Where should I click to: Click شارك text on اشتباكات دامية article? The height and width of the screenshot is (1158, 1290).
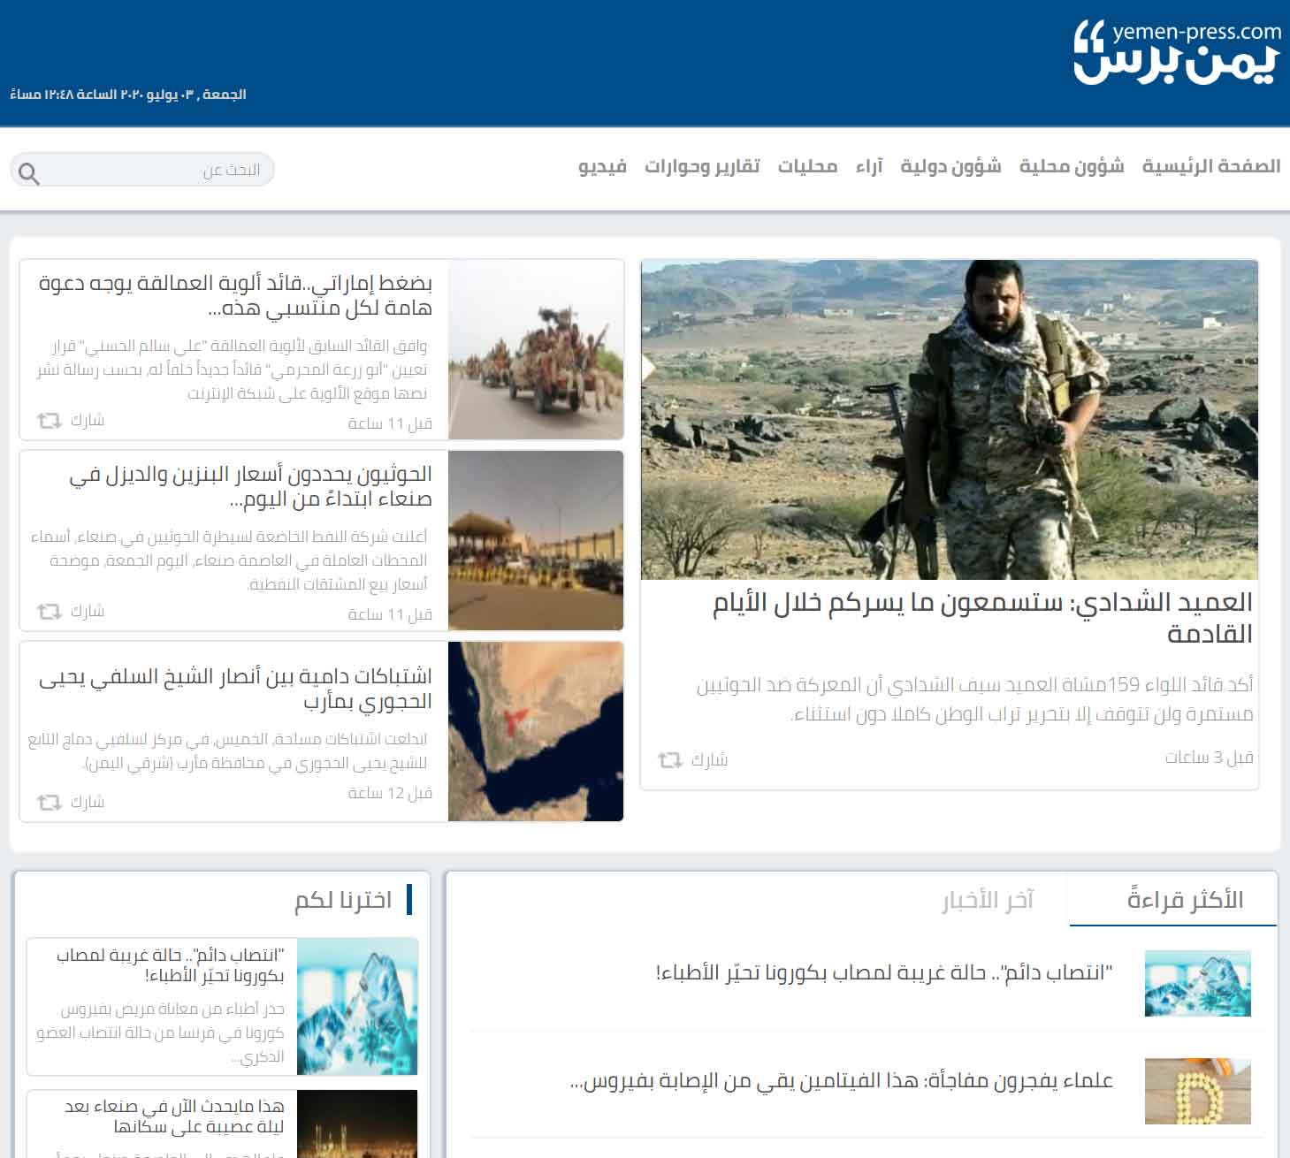[x=88, y=803]
